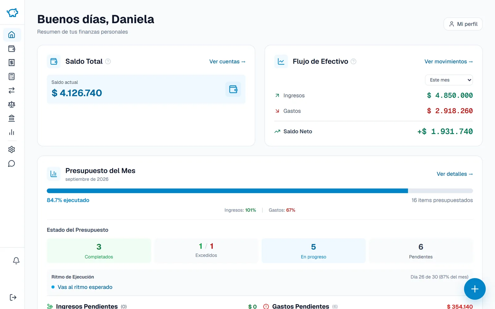
Task: Open the transfers arrows sidebar icon
Action: [x=12, y=91]
